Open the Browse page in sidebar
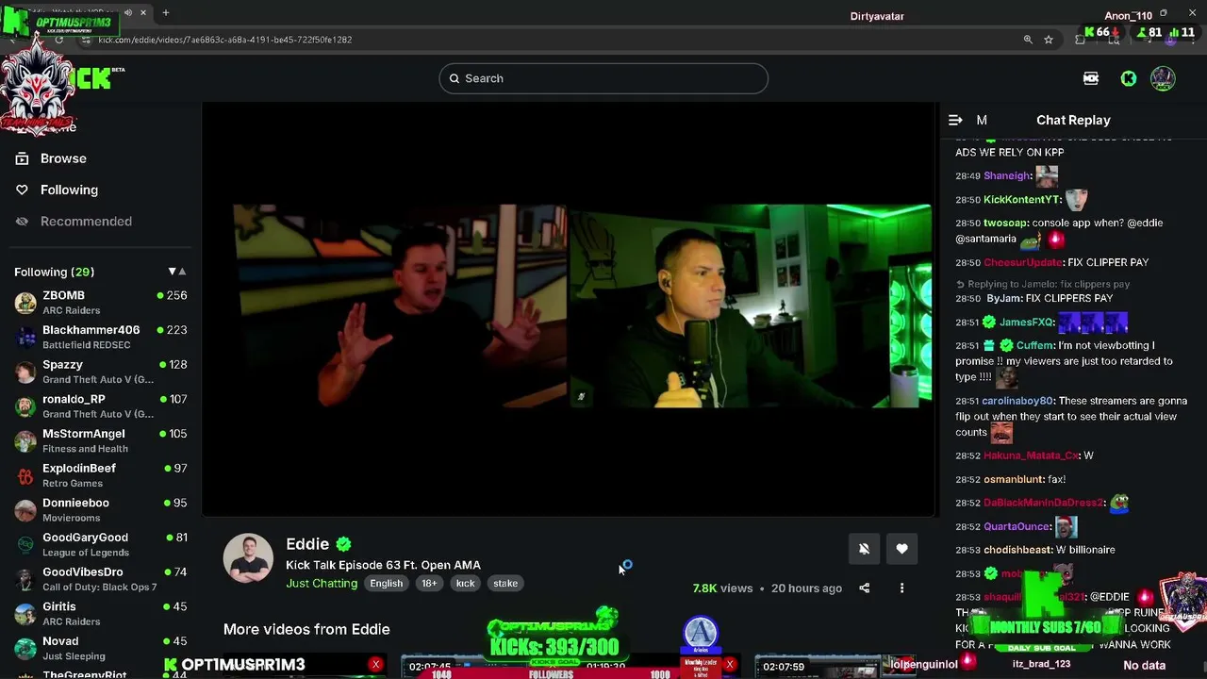 63,158
